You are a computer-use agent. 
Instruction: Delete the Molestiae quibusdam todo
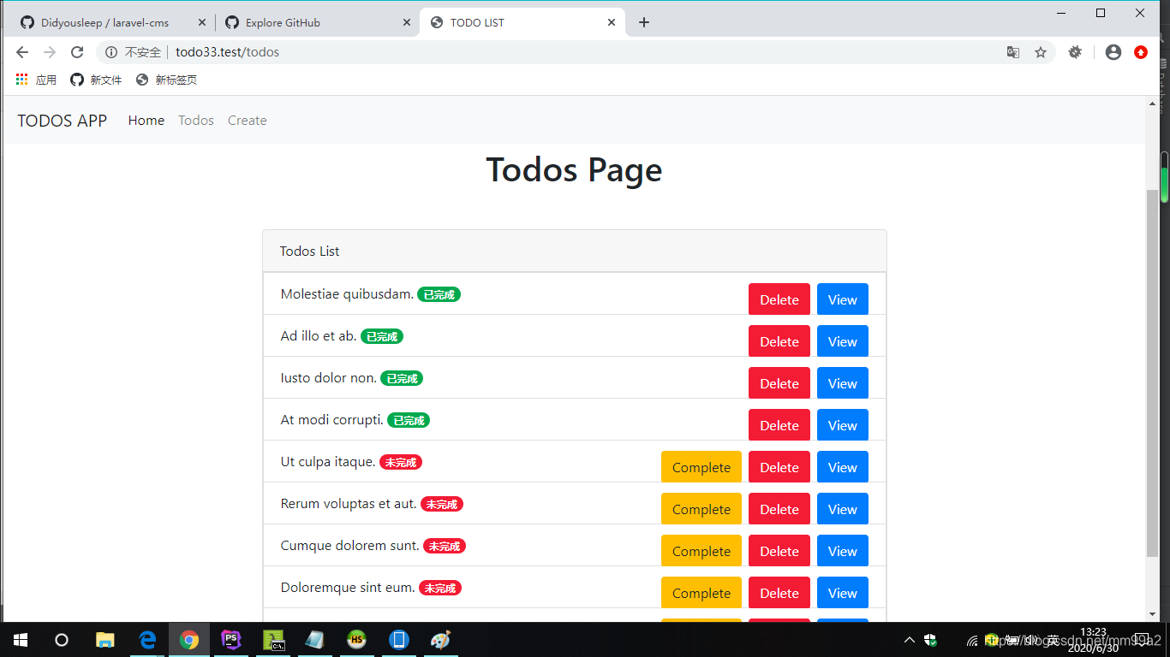[x=779, y=299]
